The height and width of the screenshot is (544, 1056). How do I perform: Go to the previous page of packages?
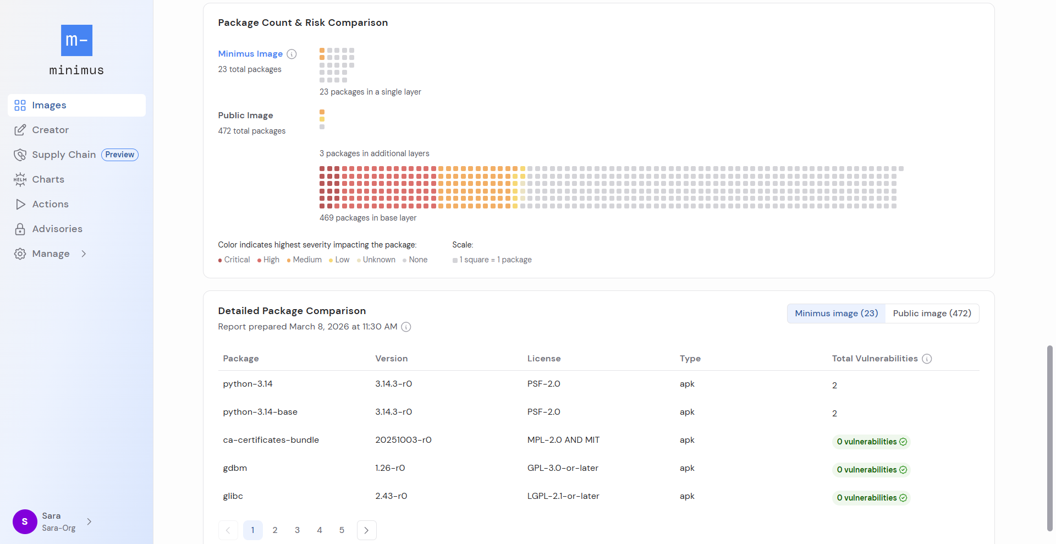228,530
